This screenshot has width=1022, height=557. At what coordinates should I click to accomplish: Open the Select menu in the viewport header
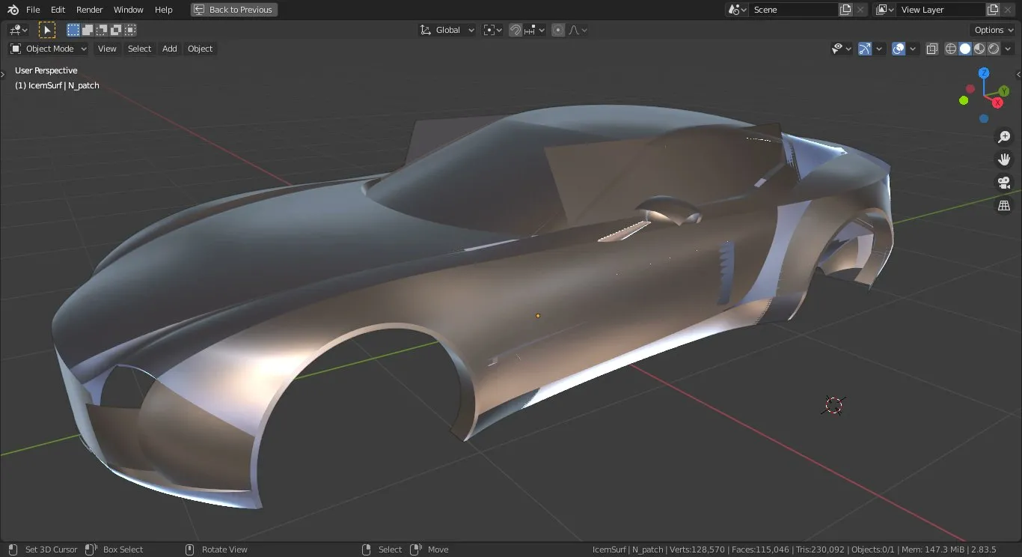(139, 48)
